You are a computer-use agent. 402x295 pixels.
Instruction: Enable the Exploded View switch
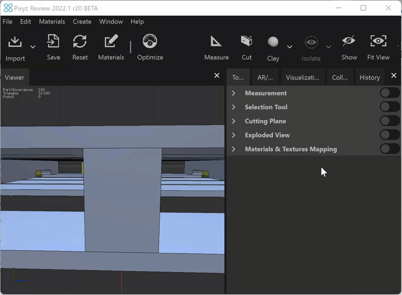pyautogui.click(x=390, y=135)
